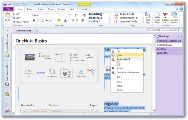Image resolution: width=188 pixels, height=120 pixels.
Task: Open the Note links hyperlink
Action: 41,72
